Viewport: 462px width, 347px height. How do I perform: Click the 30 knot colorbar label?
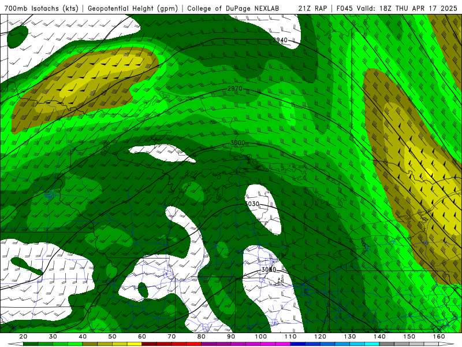pos(53,337)
